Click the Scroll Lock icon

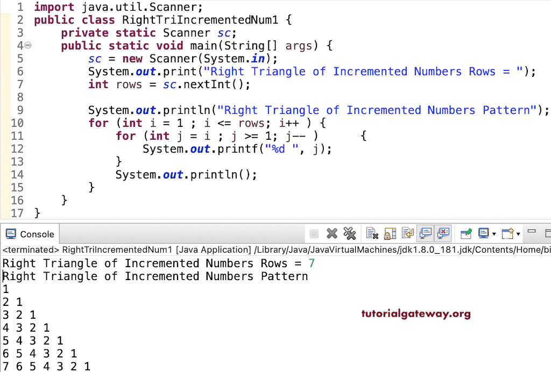point(389,233)
